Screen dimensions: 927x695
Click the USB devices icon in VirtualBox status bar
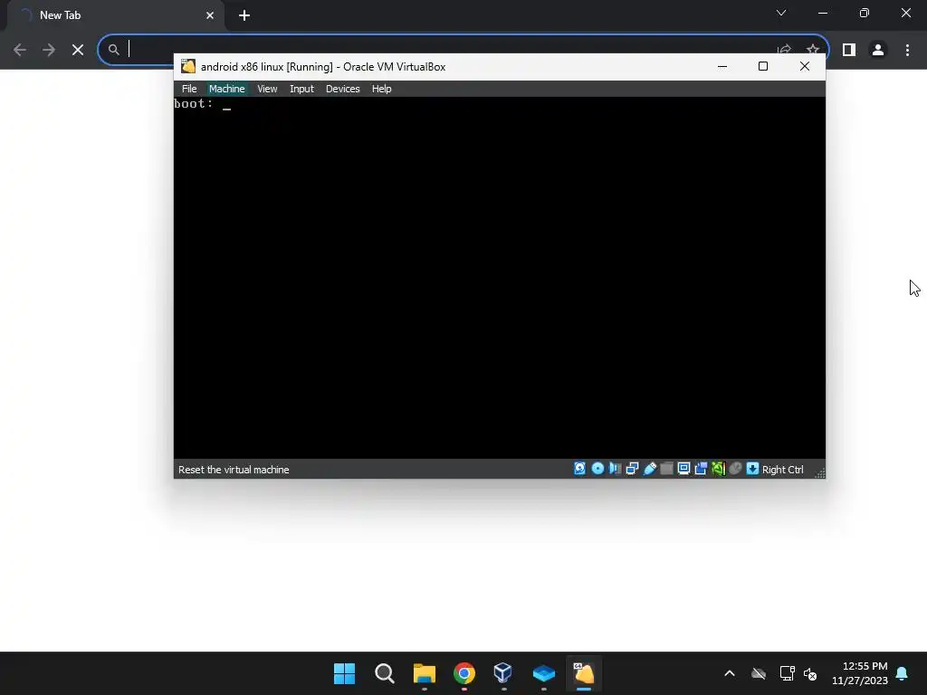[650, 469]
